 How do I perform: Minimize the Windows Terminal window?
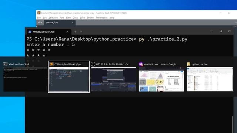(x=212, y=31)
